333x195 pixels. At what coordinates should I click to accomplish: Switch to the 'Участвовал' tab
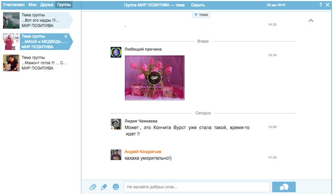(x=14, y=5)
